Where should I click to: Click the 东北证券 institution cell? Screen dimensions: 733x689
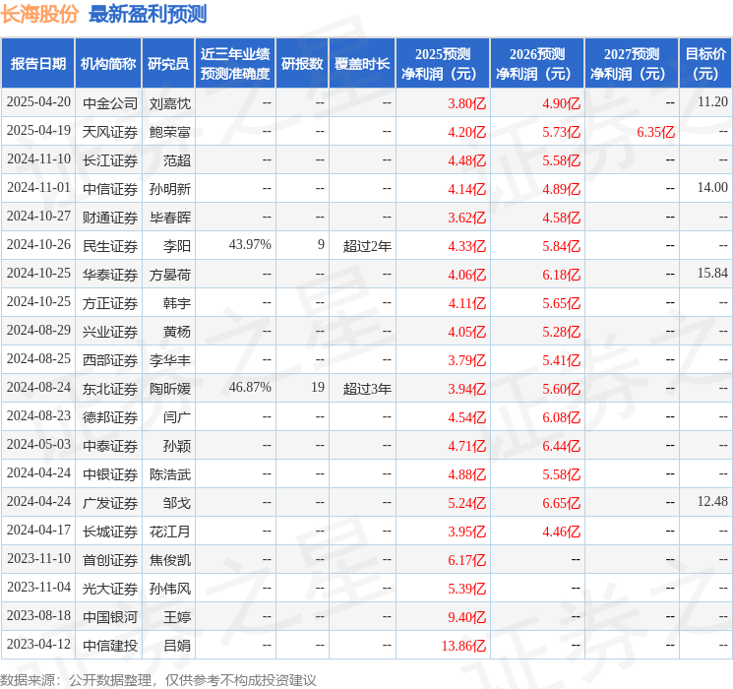110,389
